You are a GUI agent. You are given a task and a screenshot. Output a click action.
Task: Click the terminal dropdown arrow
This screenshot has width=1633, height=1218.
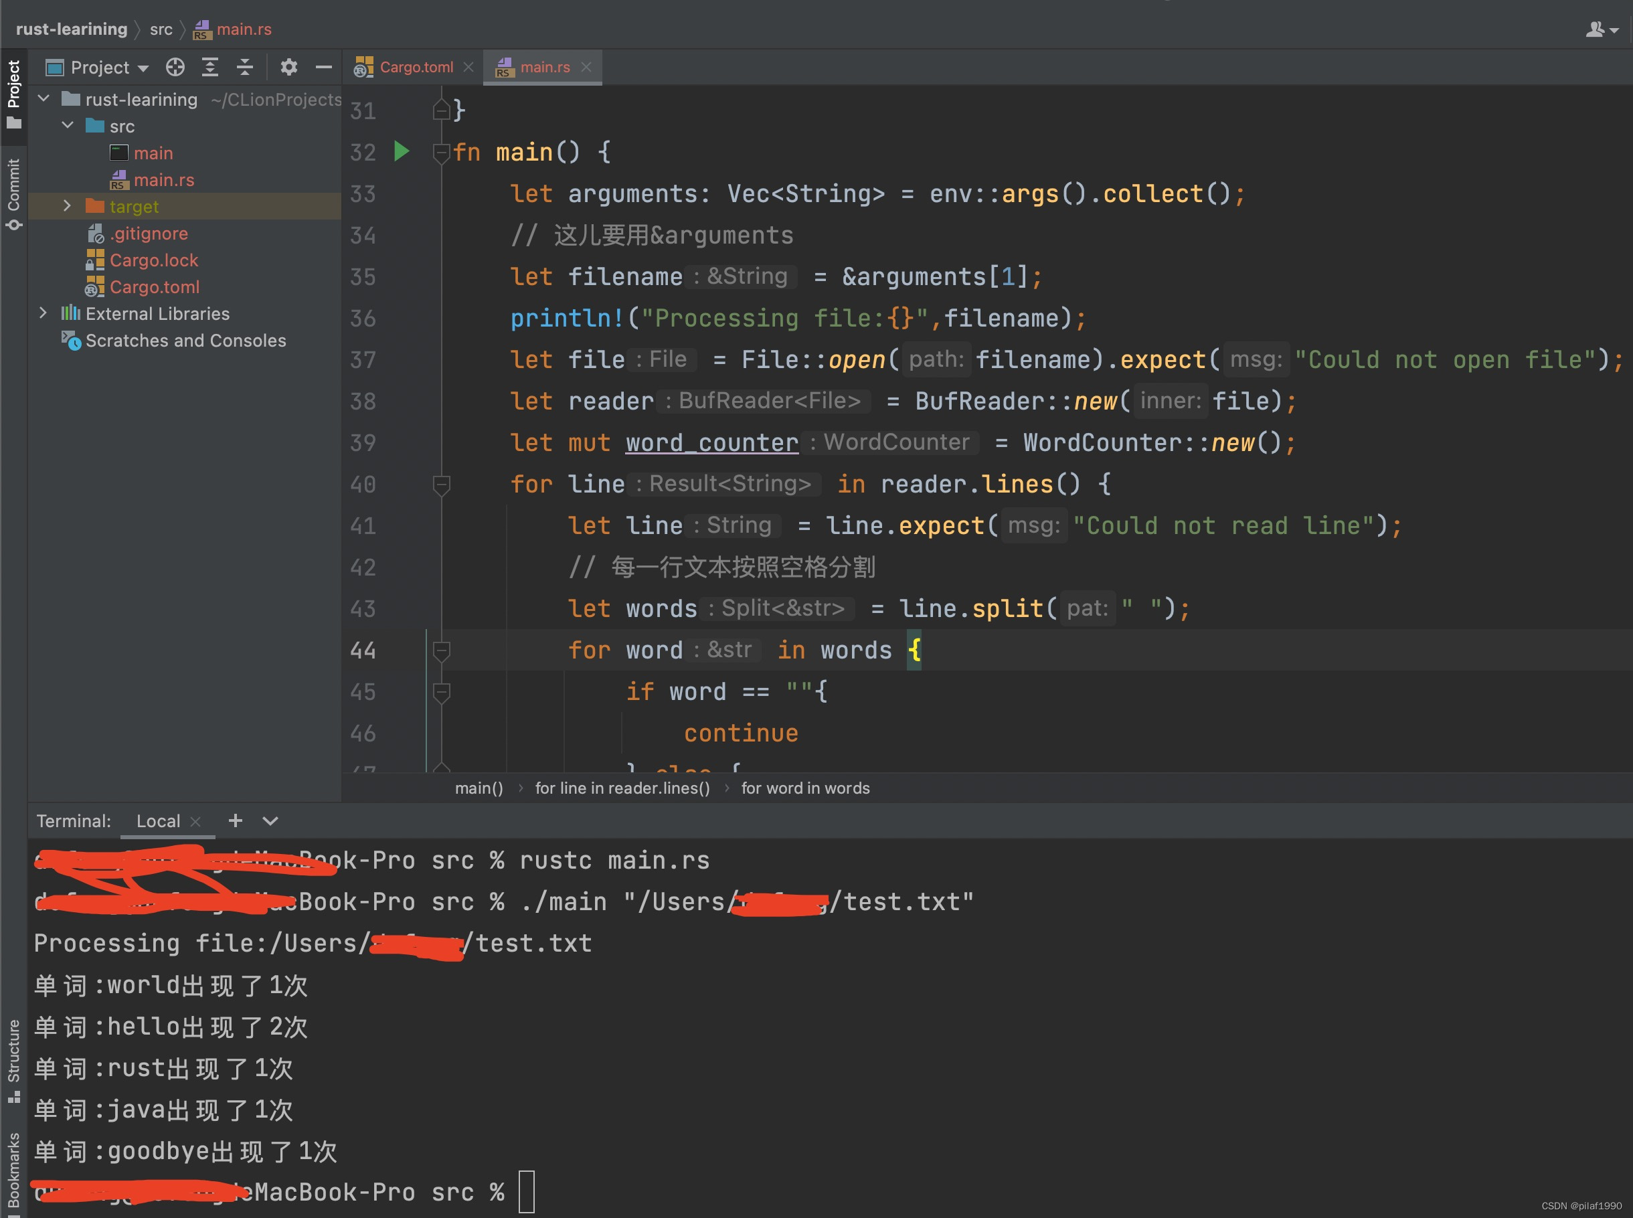(268, 821)
